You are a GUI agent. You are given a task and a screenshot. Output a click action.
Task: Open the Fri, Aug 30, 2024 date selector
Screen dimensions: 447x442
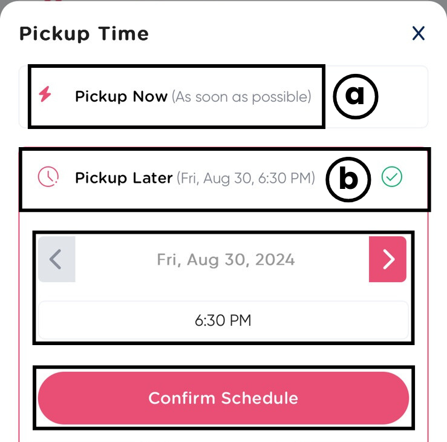tap(226, 260)
